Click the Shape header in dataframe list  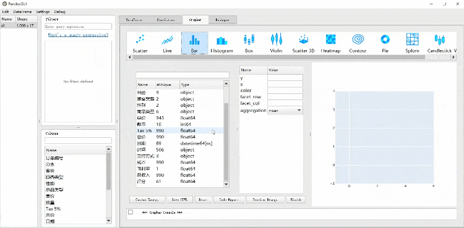tap(27, 19)
